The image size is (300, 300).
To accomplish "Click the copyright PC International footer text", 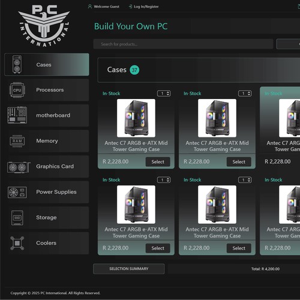I will (55, 293).
